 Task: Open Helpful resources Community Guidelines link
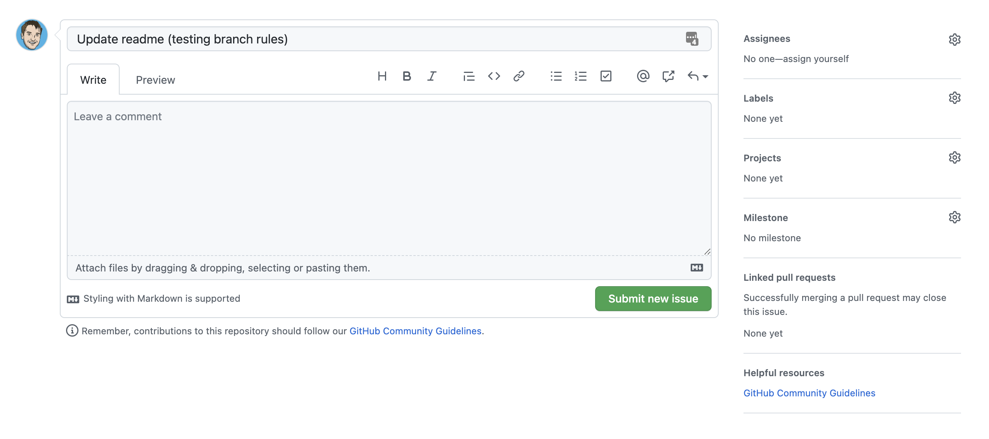pyautogui.click(x=809, y=393)
